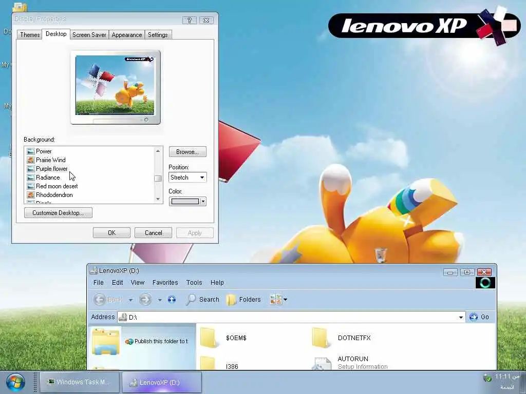Open the Favorites menu
The width and height of the screenshot is (526, 394).
click(165, 283)
